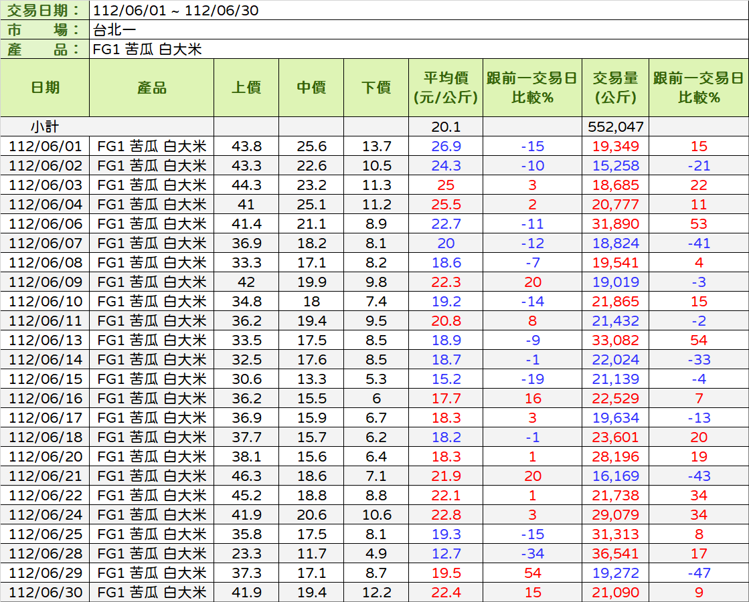Image resolution: width=749 pixels, height=602 pixels.
Task: Click the 112/06/01 date cell
Action: point(45,146)
